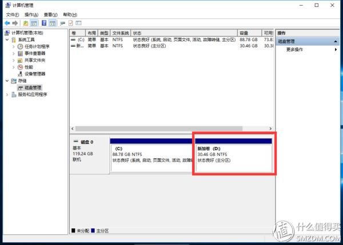Open the Action (操作) menu
The height and width of the screenshot is (245, 343).
click(x=31, y=15)
